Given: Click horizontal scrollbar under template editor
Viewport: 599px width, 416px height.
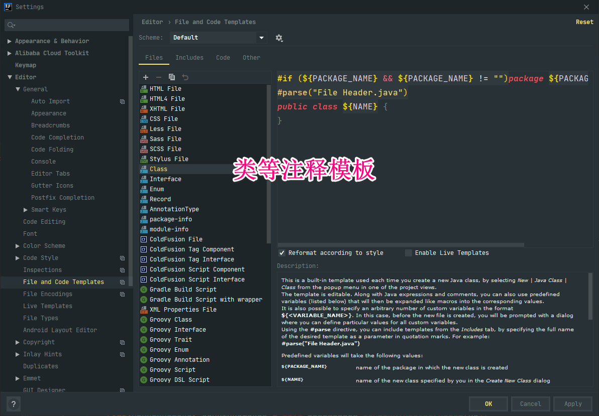Looking at the screenshot, I should point(401,245).
